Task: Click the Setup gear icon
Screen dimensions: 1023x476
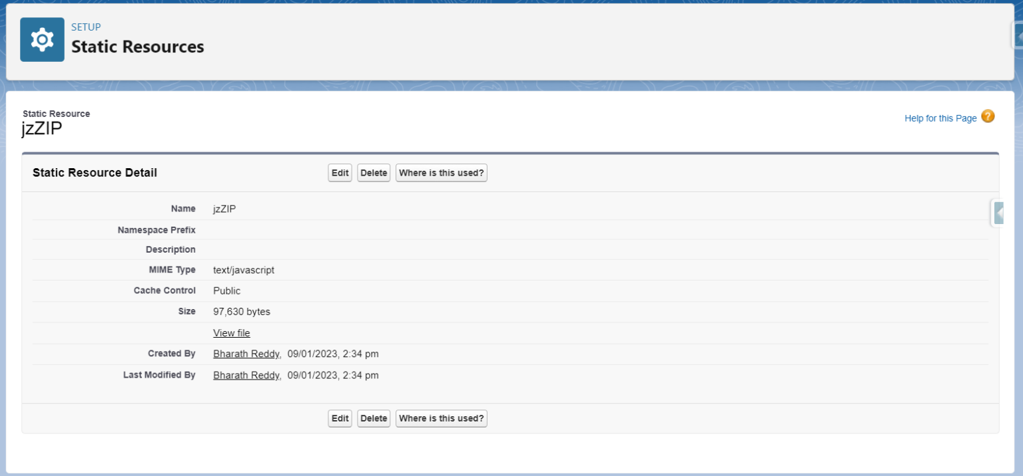Action: pos(42,39)
